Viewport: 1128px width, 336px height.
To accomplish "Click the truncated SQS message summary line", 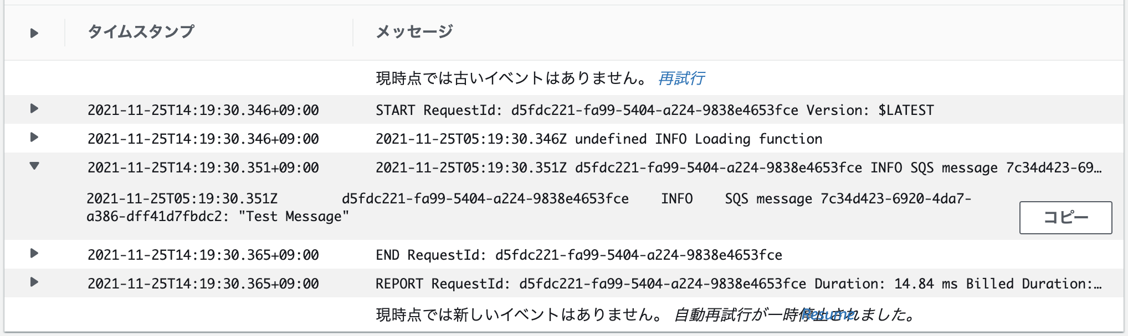I will pyautogui.click(x=738, y=168).
